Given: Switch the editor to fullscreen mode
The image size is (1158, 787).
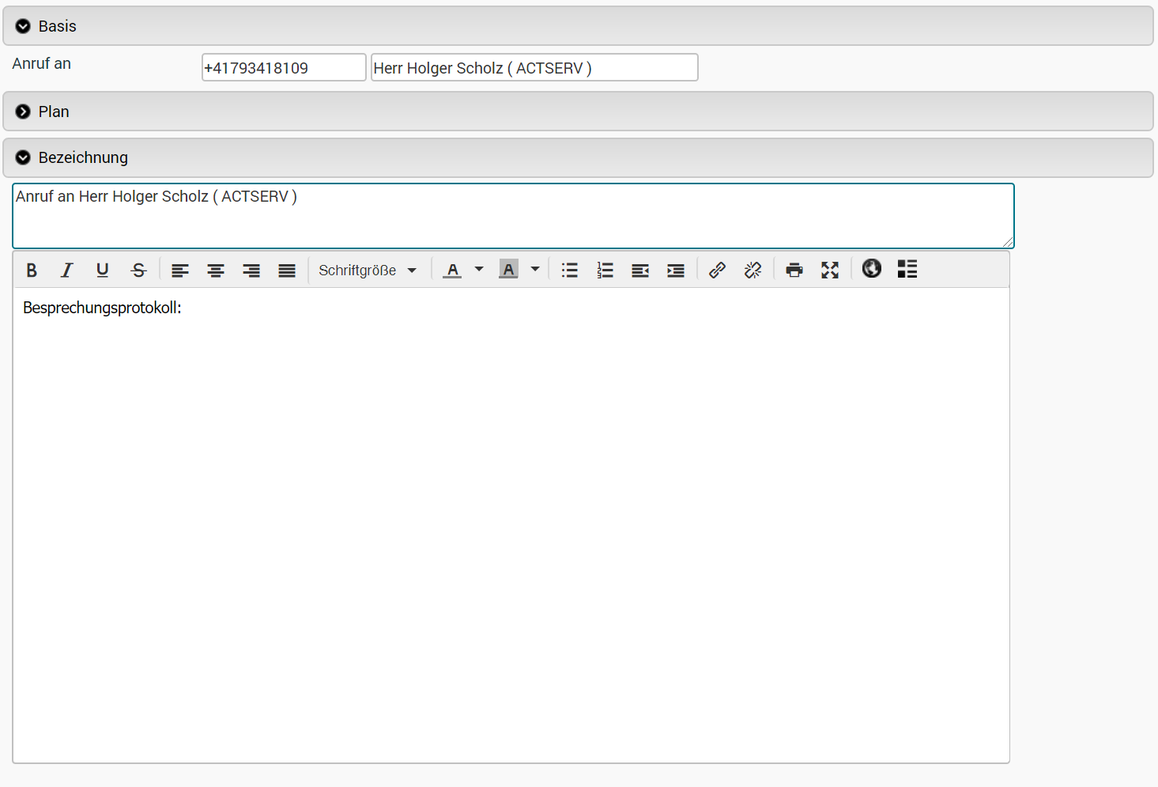Looking at the screenshot, I should click(830, 271).
